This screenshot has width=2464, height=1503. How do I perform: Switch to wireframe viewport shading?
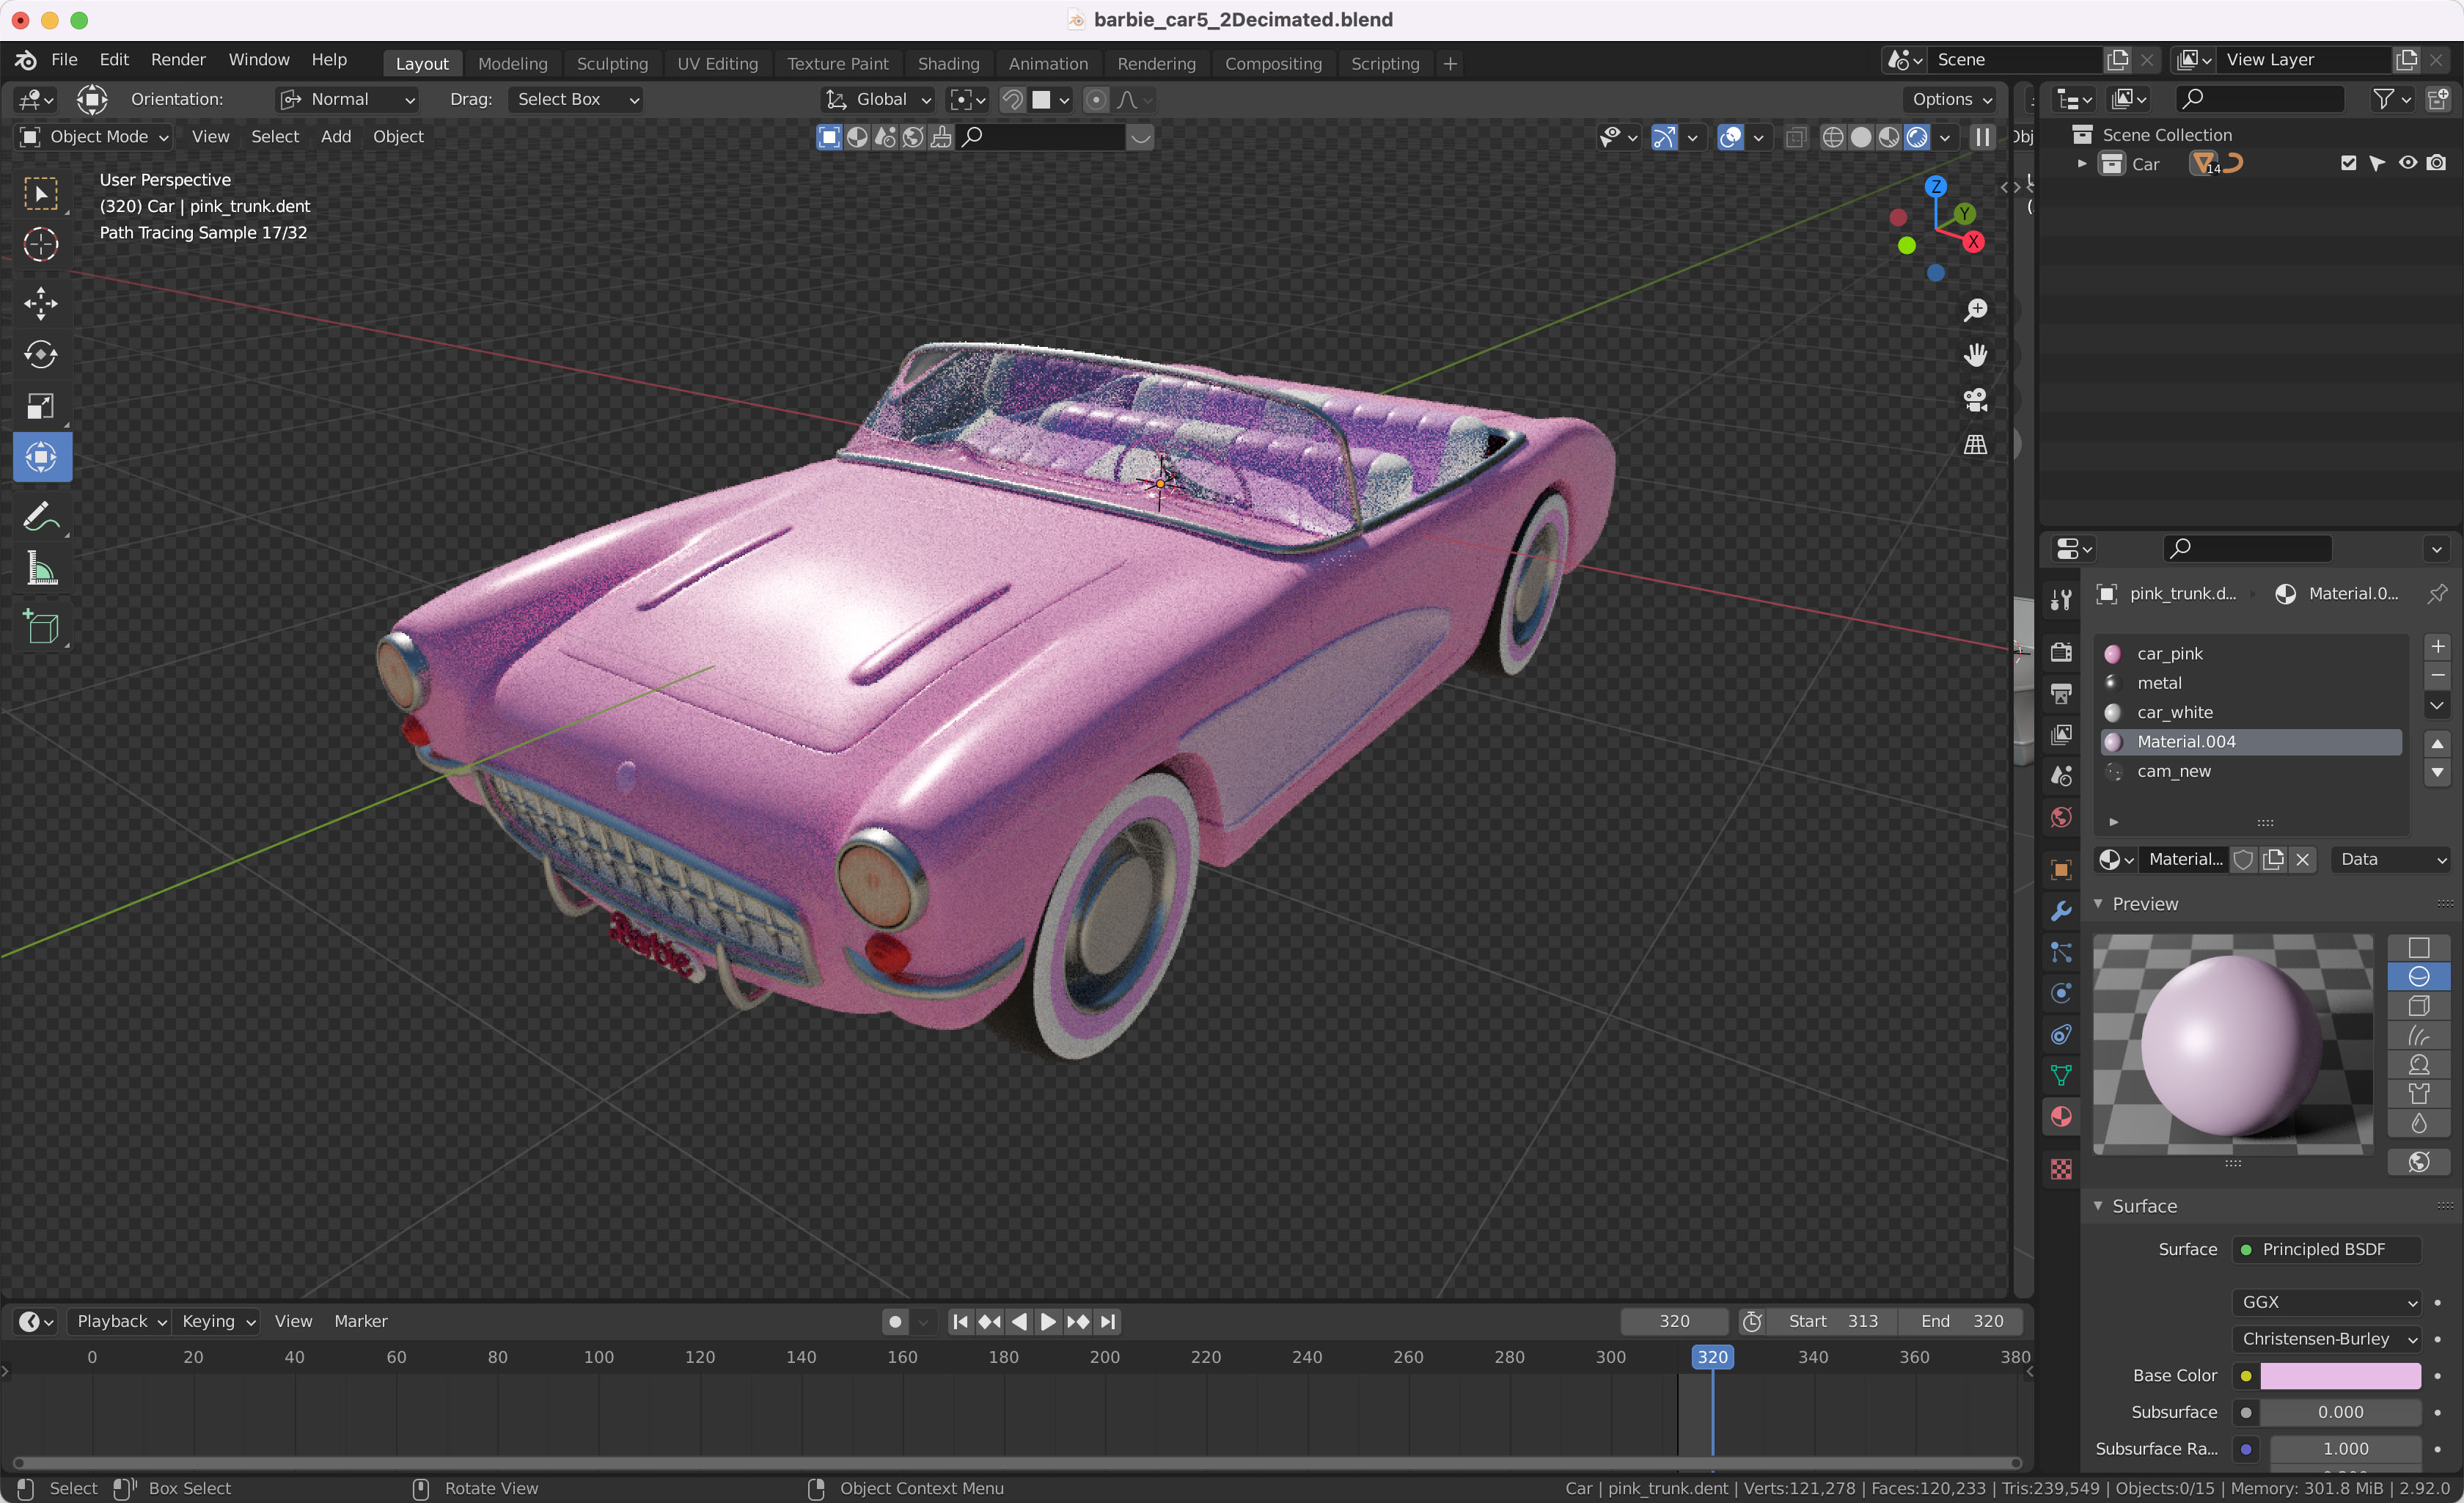pyautogui.click(x=1832, y=137)
